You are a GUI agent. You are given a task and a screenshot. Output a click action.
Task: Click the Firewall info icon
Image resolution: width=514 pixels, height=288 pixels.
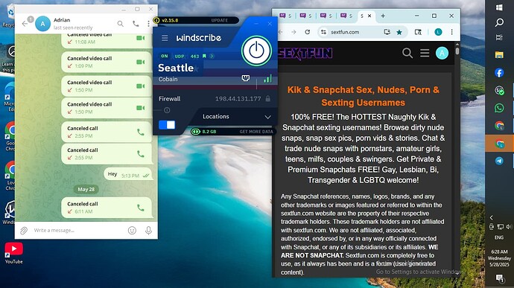[x=167, y=110]
